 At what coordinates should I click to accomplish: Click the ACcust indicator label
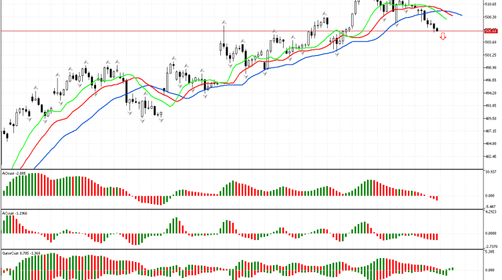pos(14,213)
